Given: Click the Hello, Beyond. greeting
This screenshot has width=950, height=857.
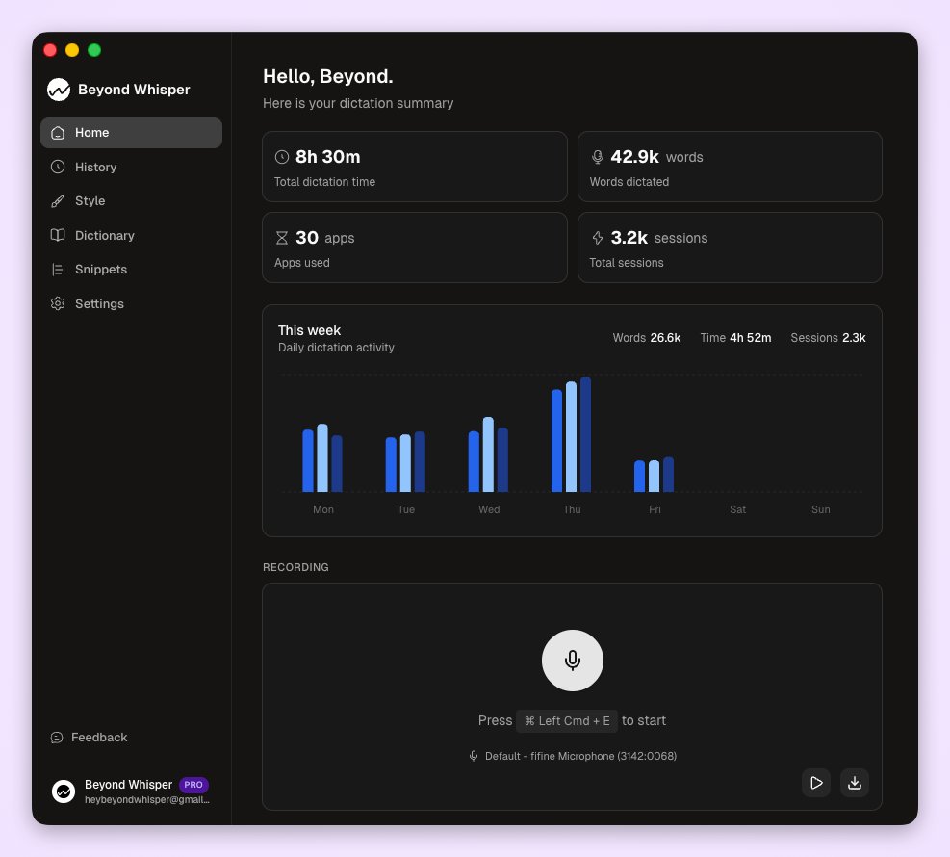Looking at the screenshot, I should [328, 76].
